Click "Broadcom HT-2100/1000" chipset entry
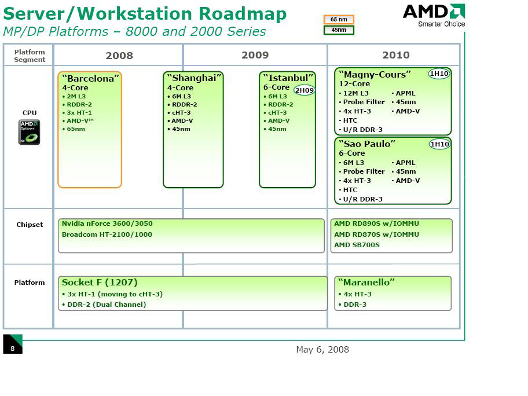 point(107,234)
